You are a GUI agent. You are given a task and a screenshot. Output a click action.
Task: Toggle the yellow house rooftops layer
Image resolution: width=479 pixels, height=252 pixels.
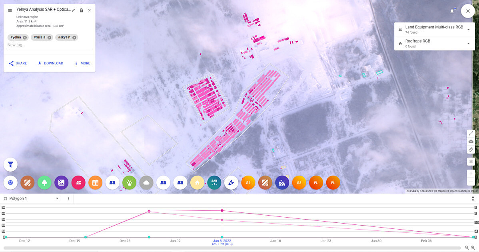(197, 182)
